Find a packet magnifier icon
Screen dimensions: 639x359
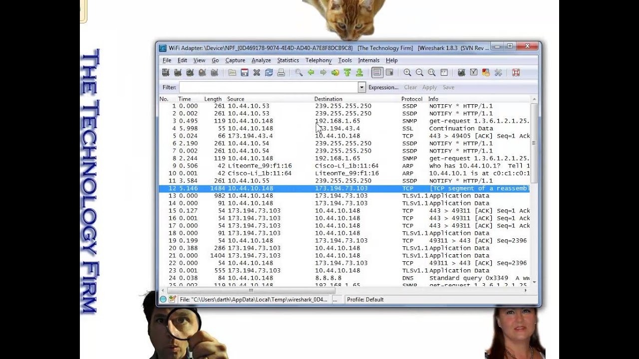pos(299,73)
